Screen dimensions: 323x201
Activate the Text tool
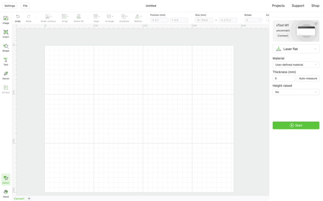[x=6, y=61]
